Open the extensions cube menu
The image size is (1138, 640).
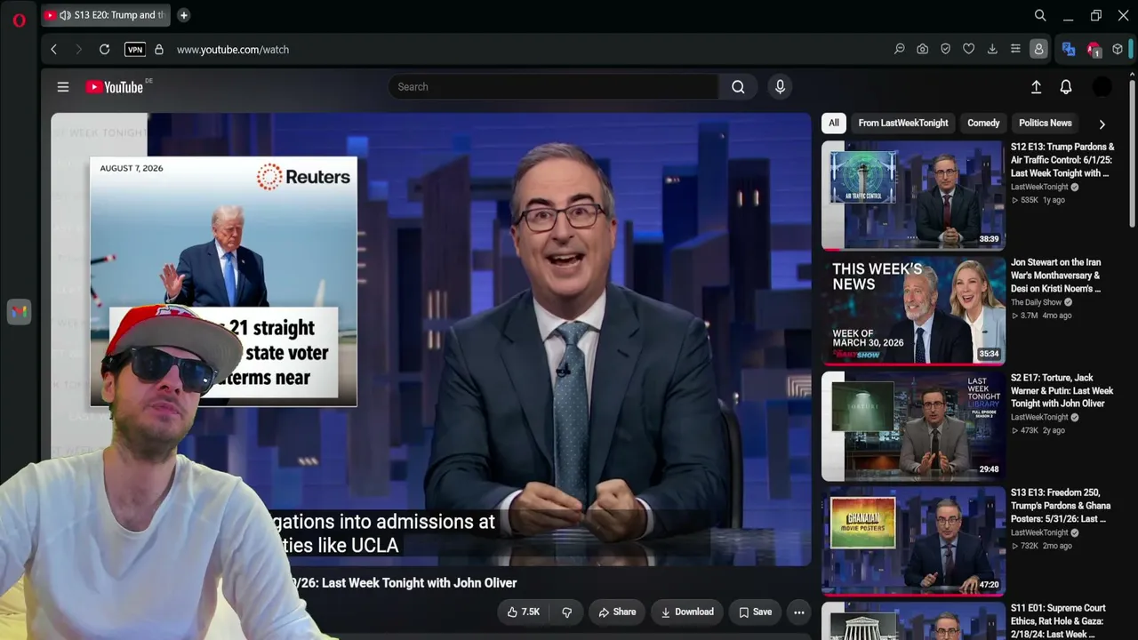[x=1118, y=50]
